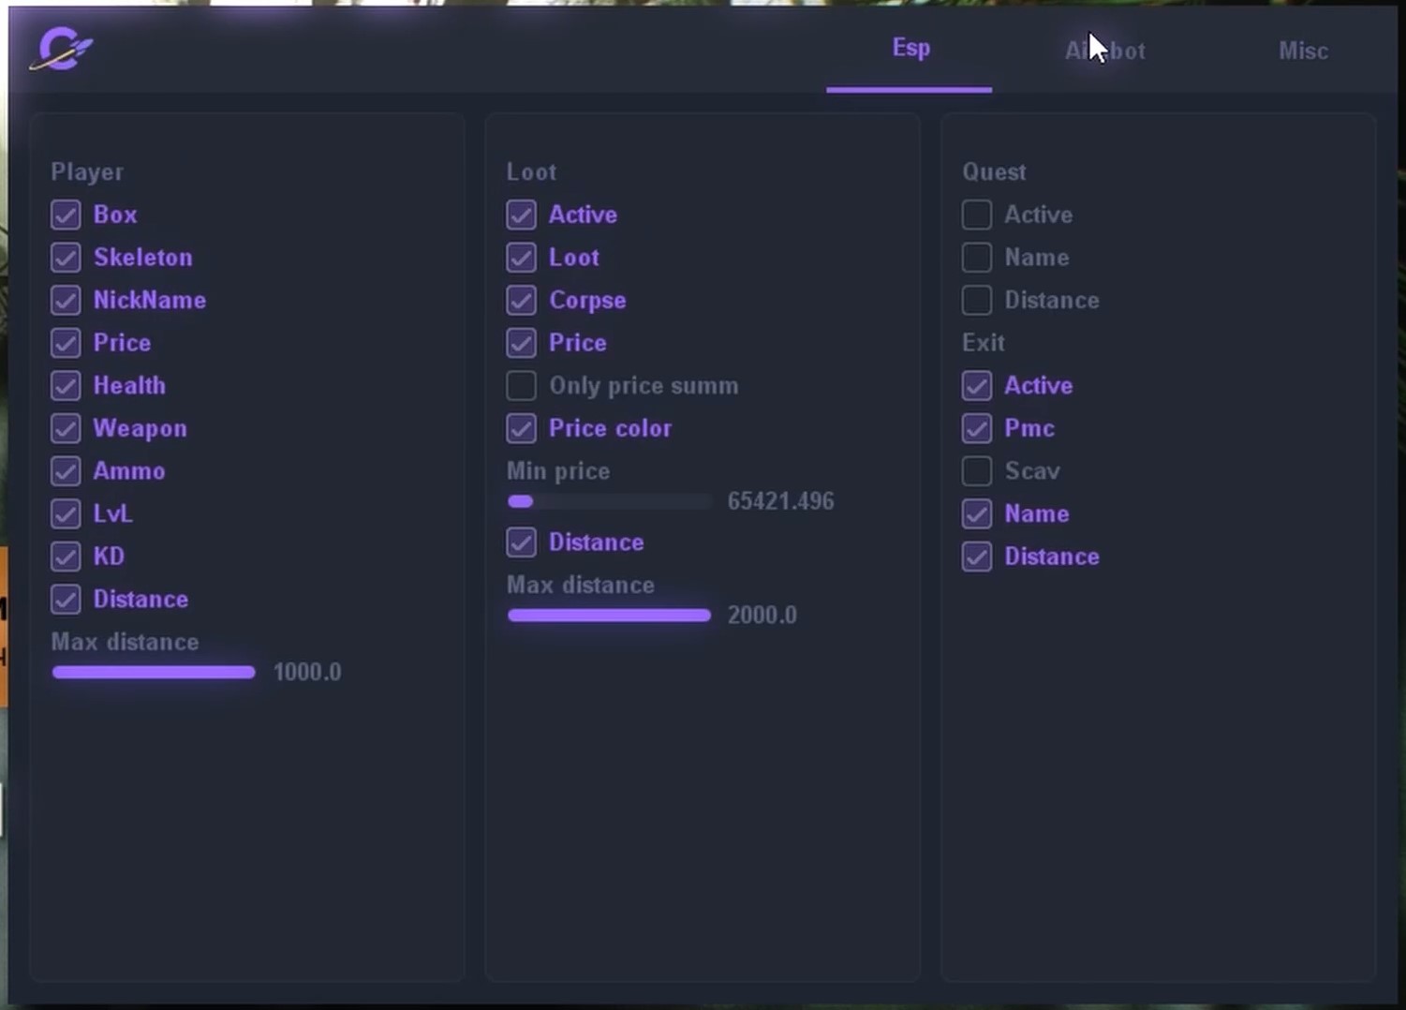1406x1010 pixels.
Task: Uncheck the Weapon checkbox
Action: click(66, 428)
